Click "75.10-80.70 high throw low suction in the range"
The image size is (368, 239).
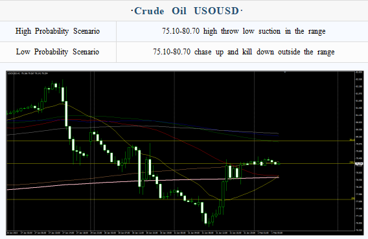tap(244, 31)
